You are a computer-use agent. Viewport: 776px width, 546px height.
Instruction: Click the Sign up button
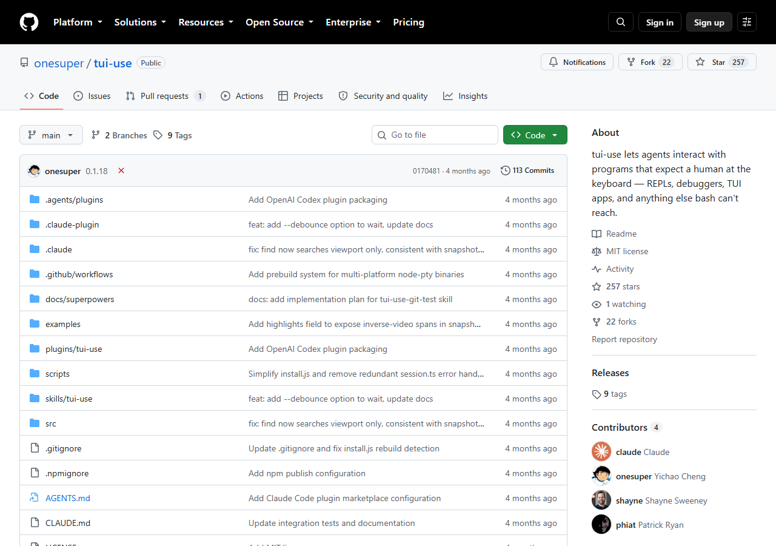pos(709,22)
